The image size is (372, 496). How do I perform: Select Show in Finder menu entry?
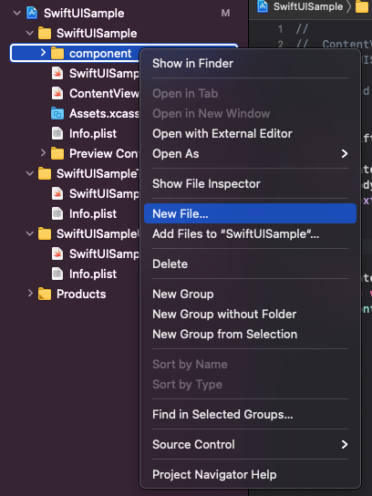(250, 63)
